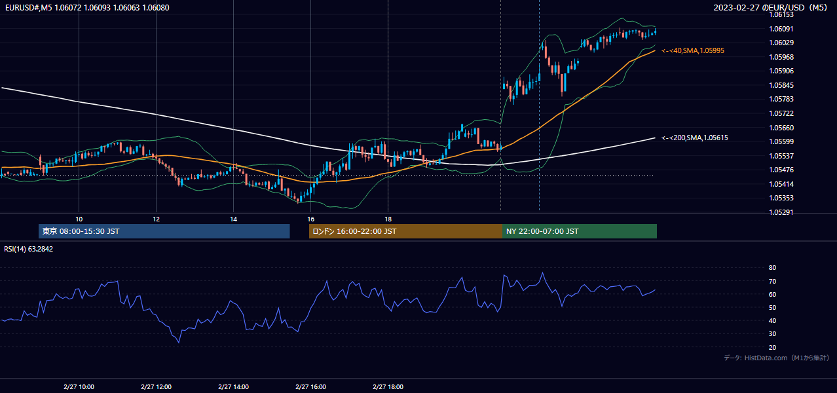This screenshot has height=393, width=837.
Task: Click the RSI scale value 50
Action: 772,307
